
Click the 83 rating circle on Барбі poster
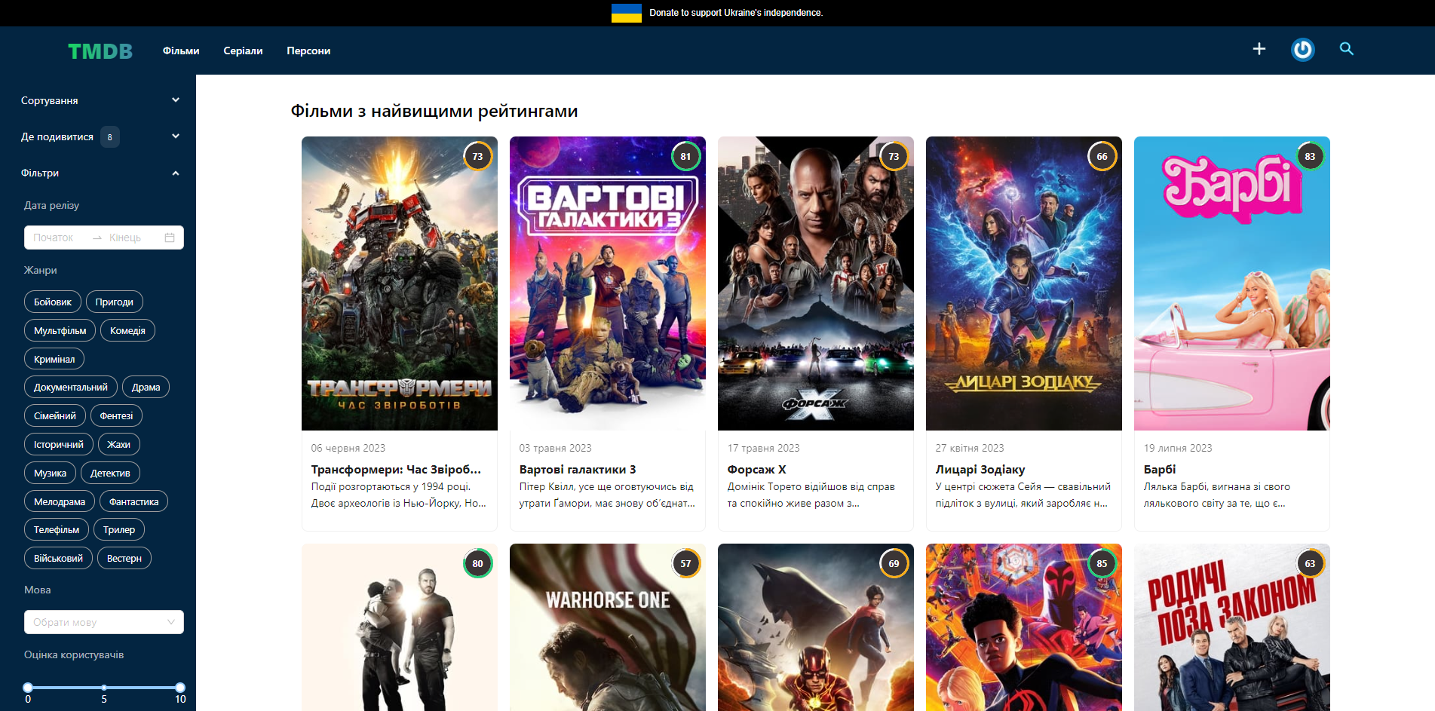click(x=1310, y=157)
